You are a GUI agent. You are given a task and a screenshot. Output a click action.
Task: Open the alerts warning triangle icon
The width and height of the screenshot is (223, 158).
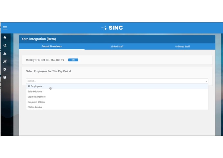[5, 53]
